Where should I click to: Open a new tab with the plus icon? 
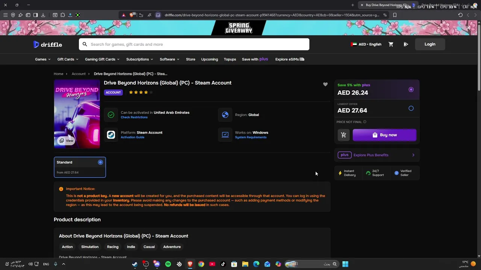352,5
